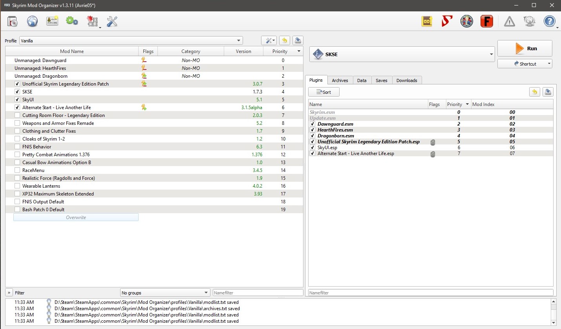Launch the red F shortcut icon
This screenshot has width=561, height=329.
pyautogui.click(x=487, y=21)
